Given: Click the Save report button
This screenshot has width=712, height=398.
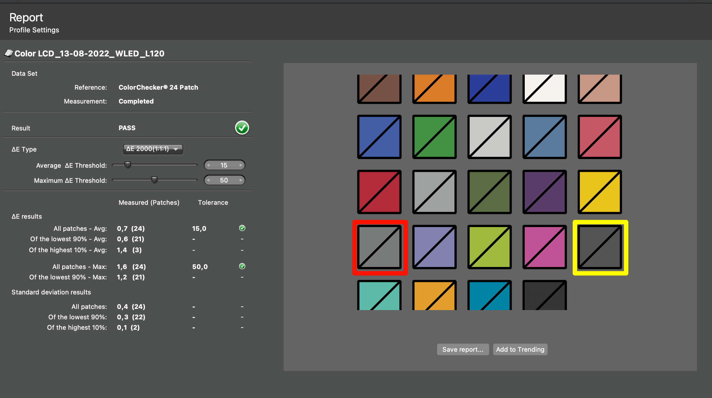Looking at the screenshot, I should (x=463, y=349).
